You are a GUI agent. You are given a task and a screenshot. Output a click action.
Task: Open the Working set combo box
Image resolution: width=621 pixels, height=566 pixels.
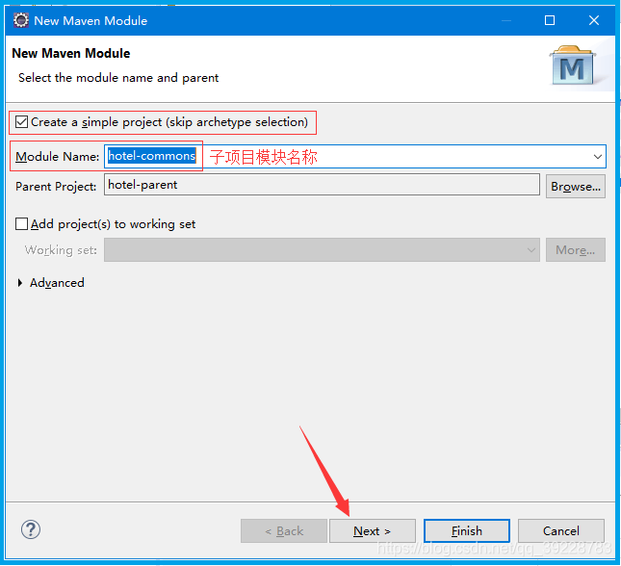[322, 250]
